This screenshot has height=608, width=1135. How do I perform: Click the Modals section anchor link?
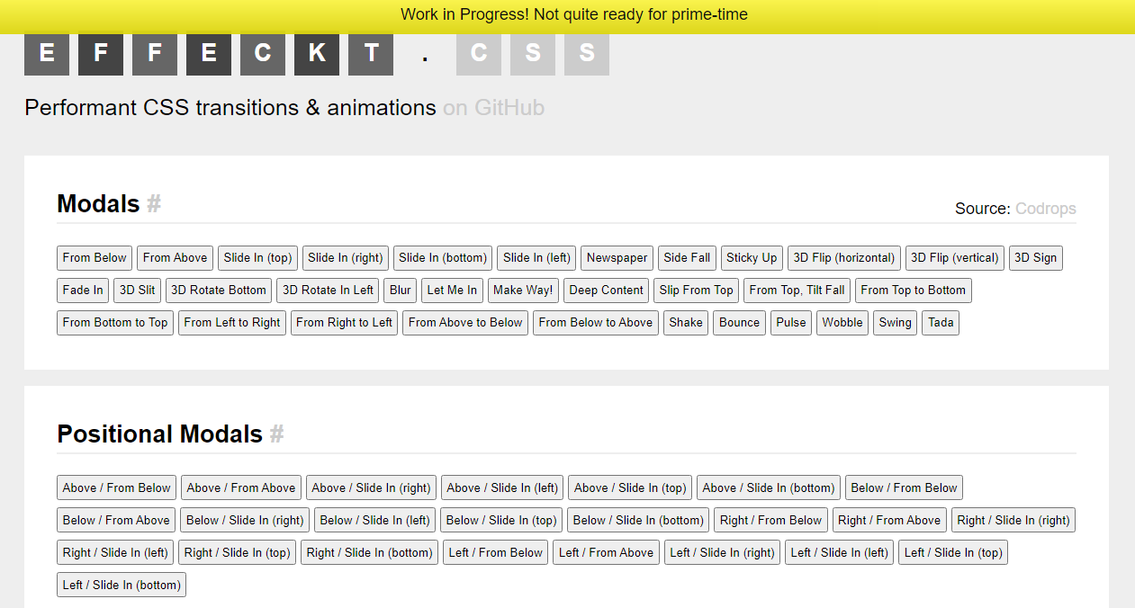[x=154, y=203]
